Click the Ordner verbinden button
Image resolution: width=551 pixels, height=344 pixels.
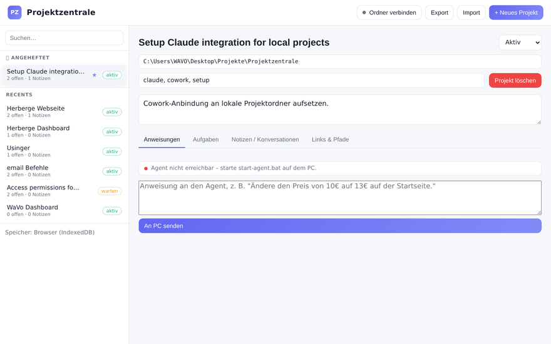coord(389,13)
